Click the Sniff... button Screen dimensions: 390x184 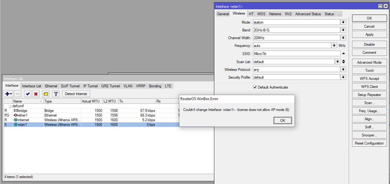(369, 127)
